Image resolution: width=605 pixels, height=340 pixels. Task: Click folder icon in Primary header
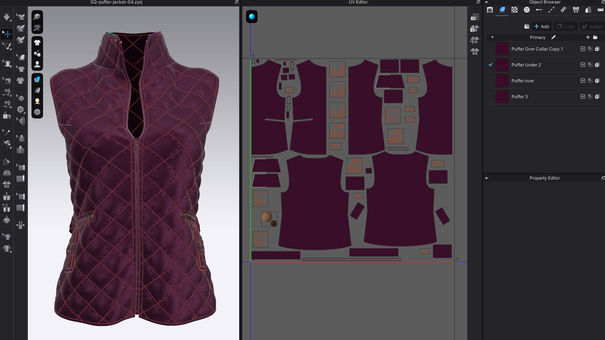(x=595, y=37)
